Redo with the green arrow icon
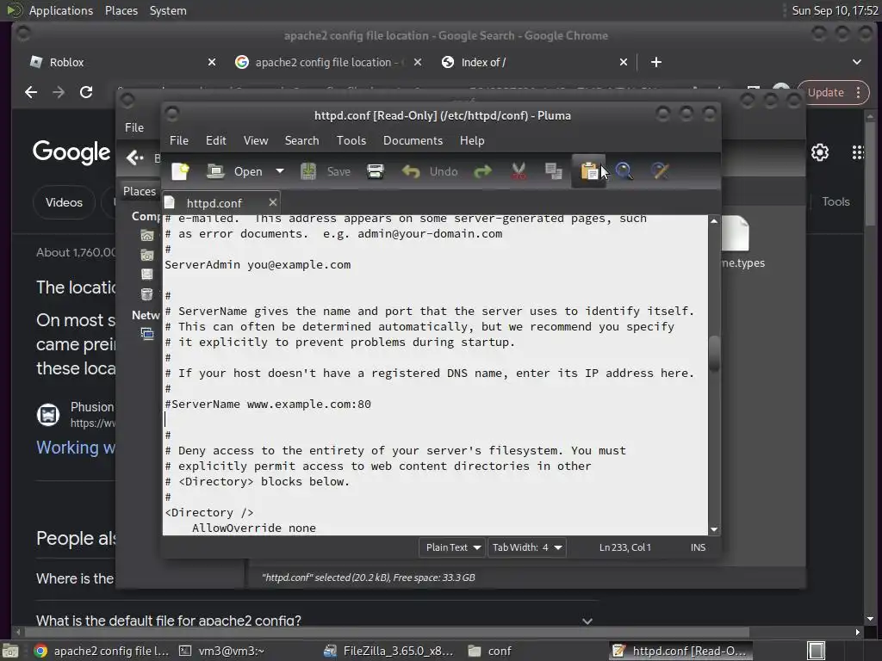This screenshot has height=661, width=882. (482, 171)
